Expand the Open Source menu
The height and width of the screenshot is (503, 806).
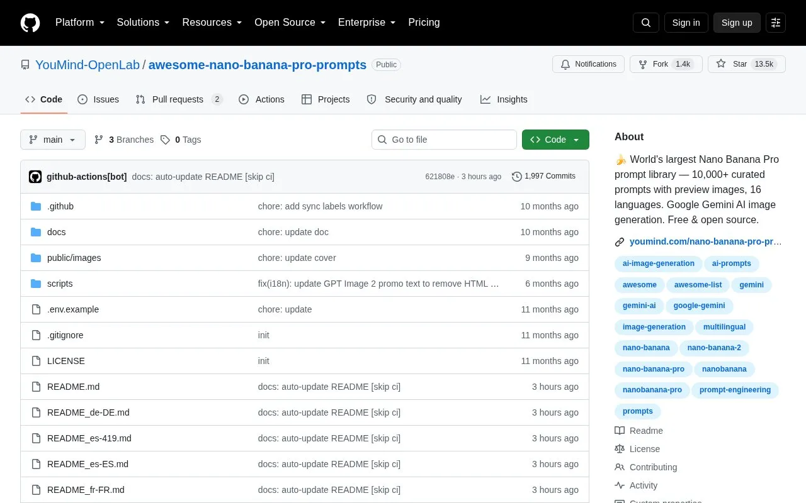click(x=290, y=23)
